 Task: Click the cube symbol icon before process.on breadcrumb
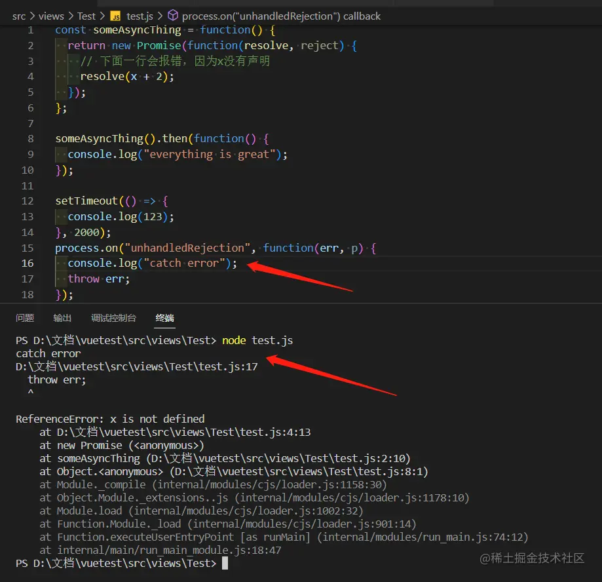pyautogui.click(x=173, y=15)
